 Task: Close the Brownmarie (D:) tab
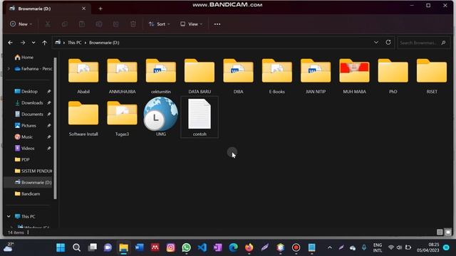click(x=84, y=9)
